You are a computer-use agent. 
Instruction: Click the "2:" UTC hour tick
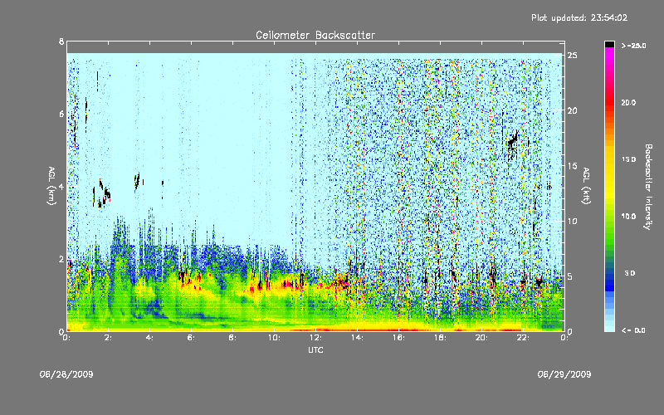point(108,338)
